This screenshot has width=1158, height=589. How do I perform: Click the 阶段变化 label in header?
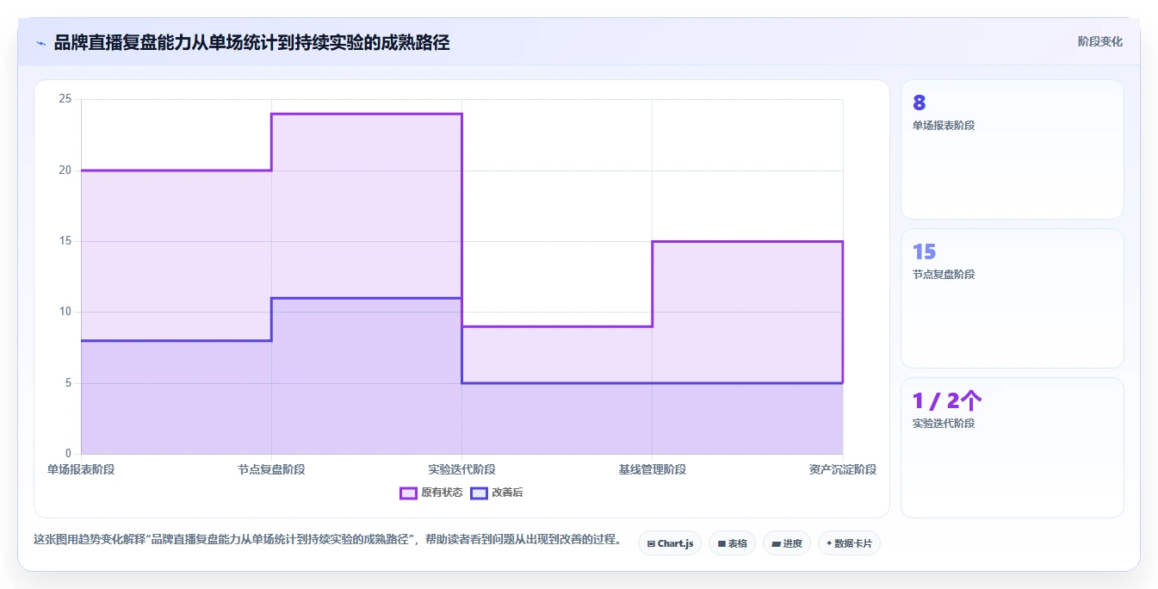[1099, 41]
